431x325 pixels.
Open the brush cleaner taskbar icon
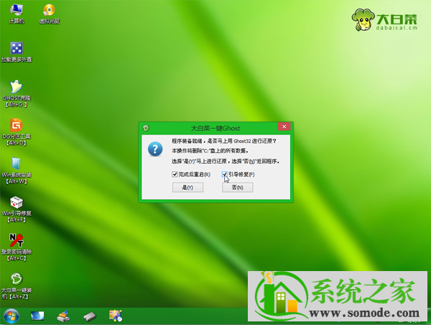coord(63,316)
